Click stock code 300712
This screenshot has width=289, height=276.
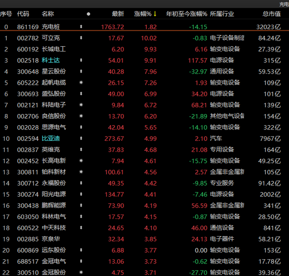point(28,183)
